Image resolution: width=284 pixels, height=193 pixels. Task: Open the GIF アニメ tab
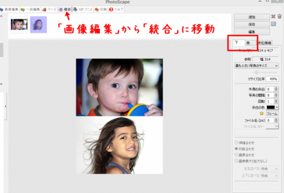coord(83,9)
